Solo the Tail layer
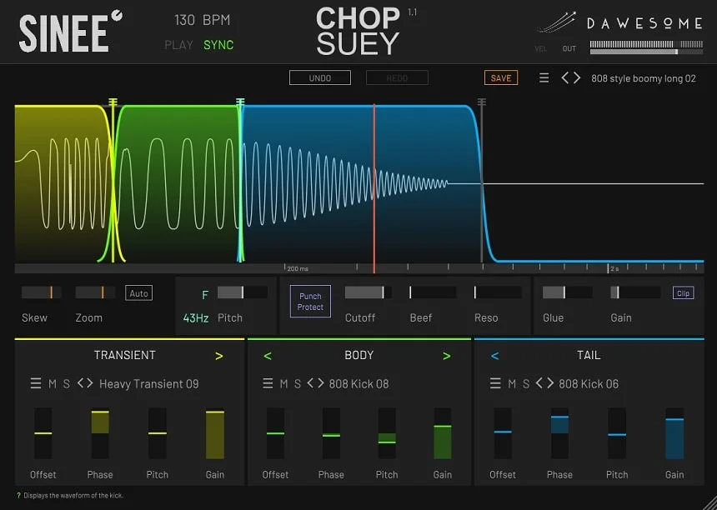The height and width of the screenshot is (510, 717). 526,383
